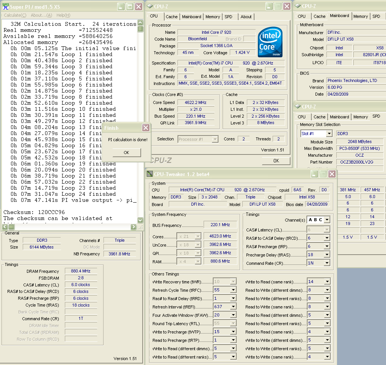Screen dimensions: 386x365
Task: Click the Loop 24 finished line
Action: click(63, 194)
